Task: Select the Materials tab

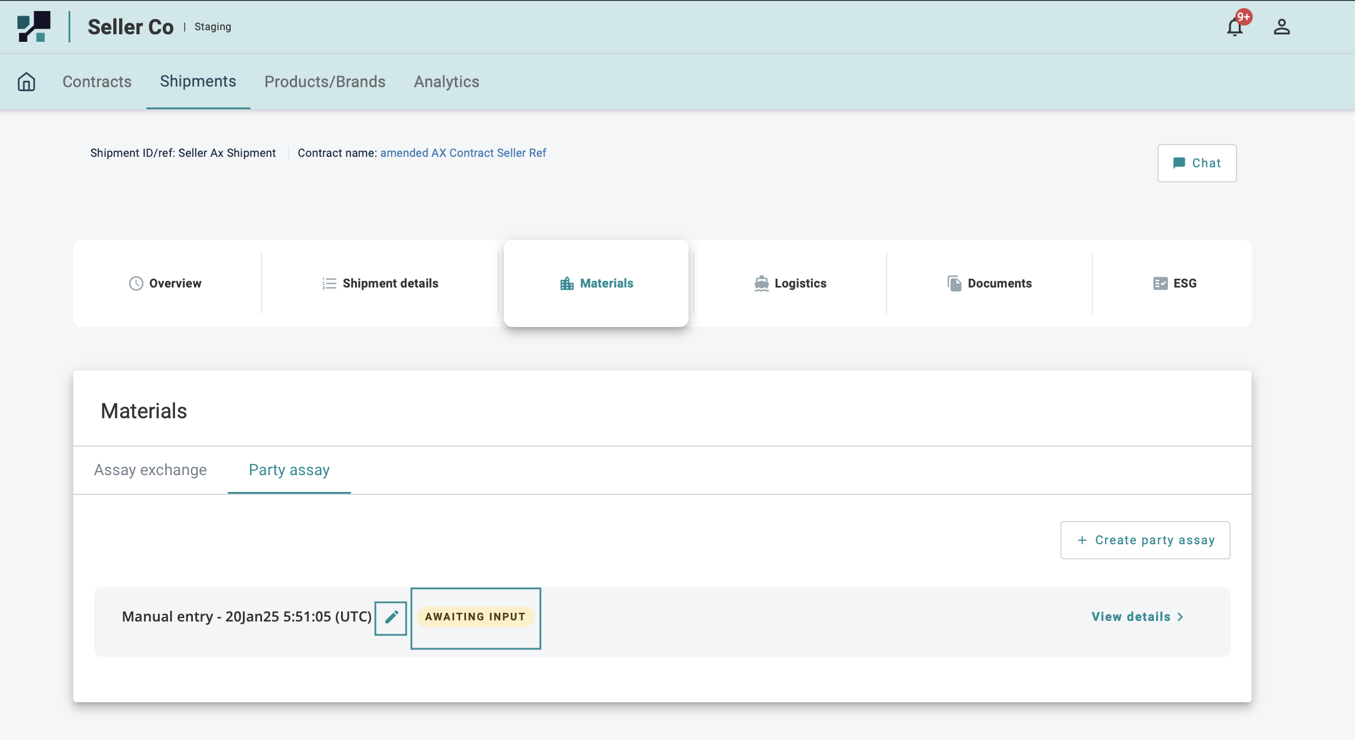Action: pyautogui.click(x=596, y=283)
